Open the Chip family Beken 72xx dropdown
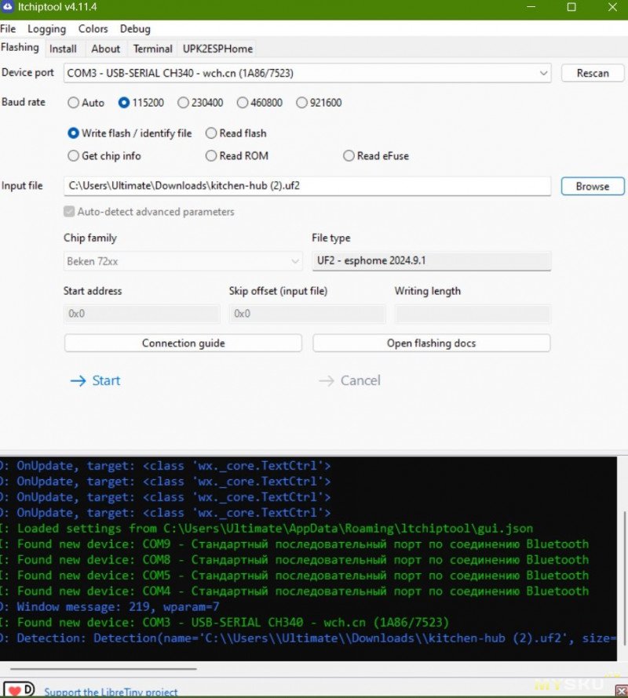The height and width of the screenshot is (698, 628). tap(183, 261)
